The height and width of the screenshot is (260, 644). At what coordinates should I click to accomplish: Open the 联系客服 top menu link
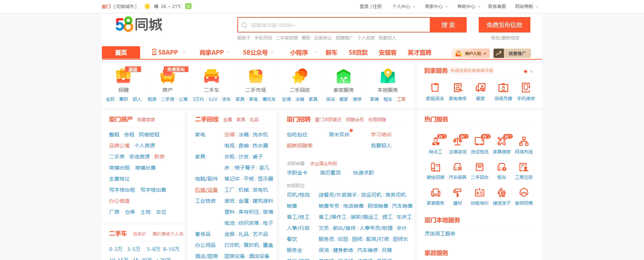click(497, 6)
